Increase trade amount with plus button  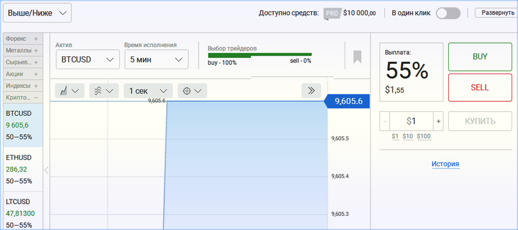[x=438, y=121]
